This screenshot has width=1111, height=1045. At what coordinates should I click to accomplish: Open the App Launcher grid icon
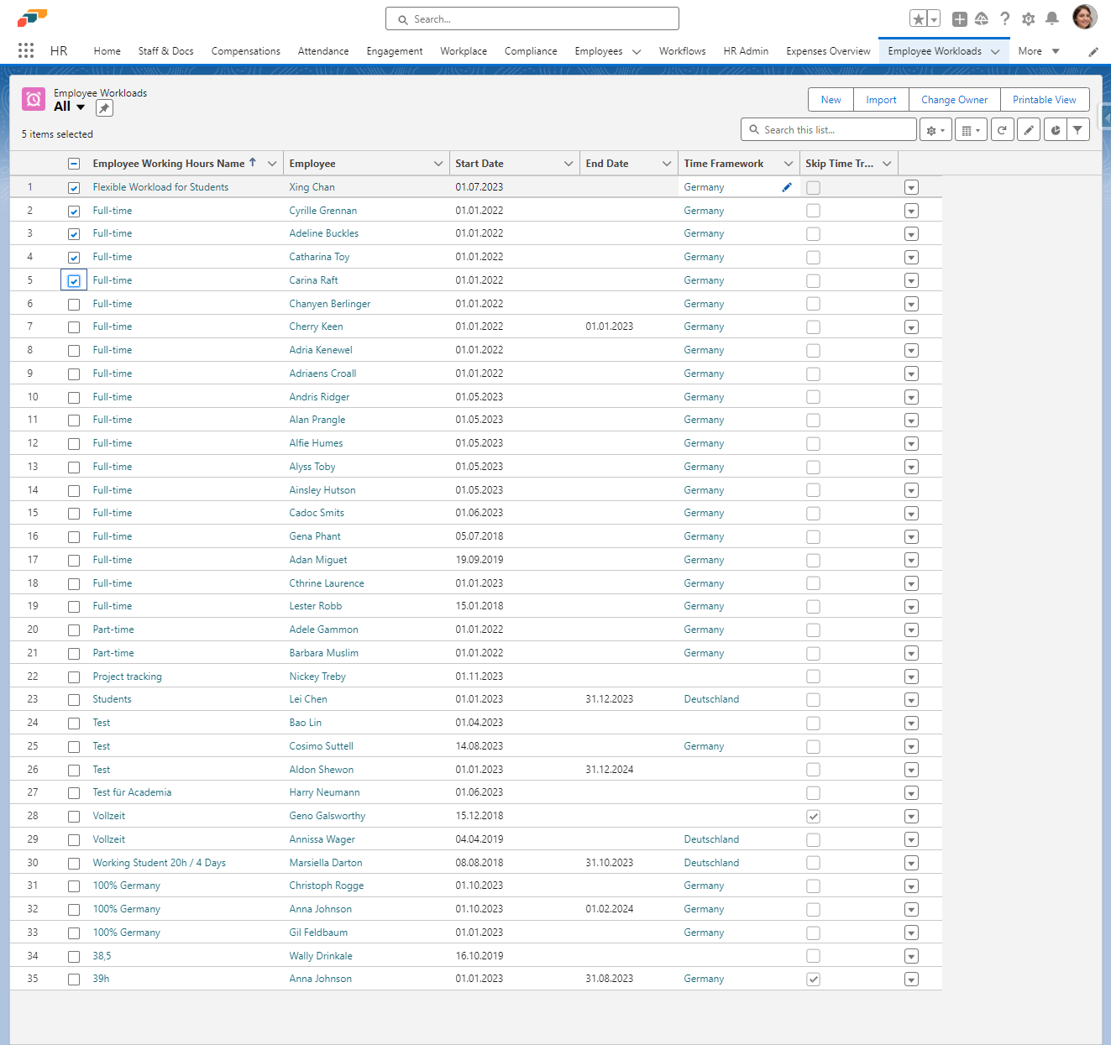[x=25, y=50]
